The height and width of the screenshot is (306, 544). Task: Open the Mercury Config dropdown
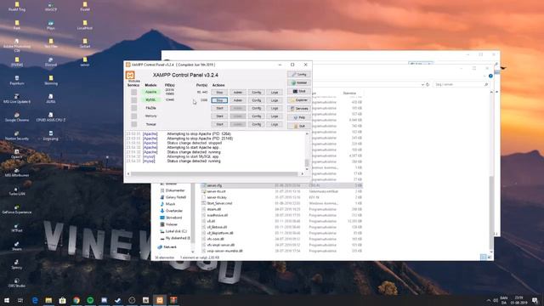click(x=256, y=116)
